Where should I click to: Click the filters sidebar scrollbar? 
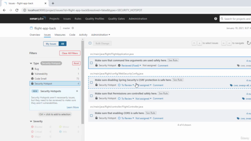point(83,82)
